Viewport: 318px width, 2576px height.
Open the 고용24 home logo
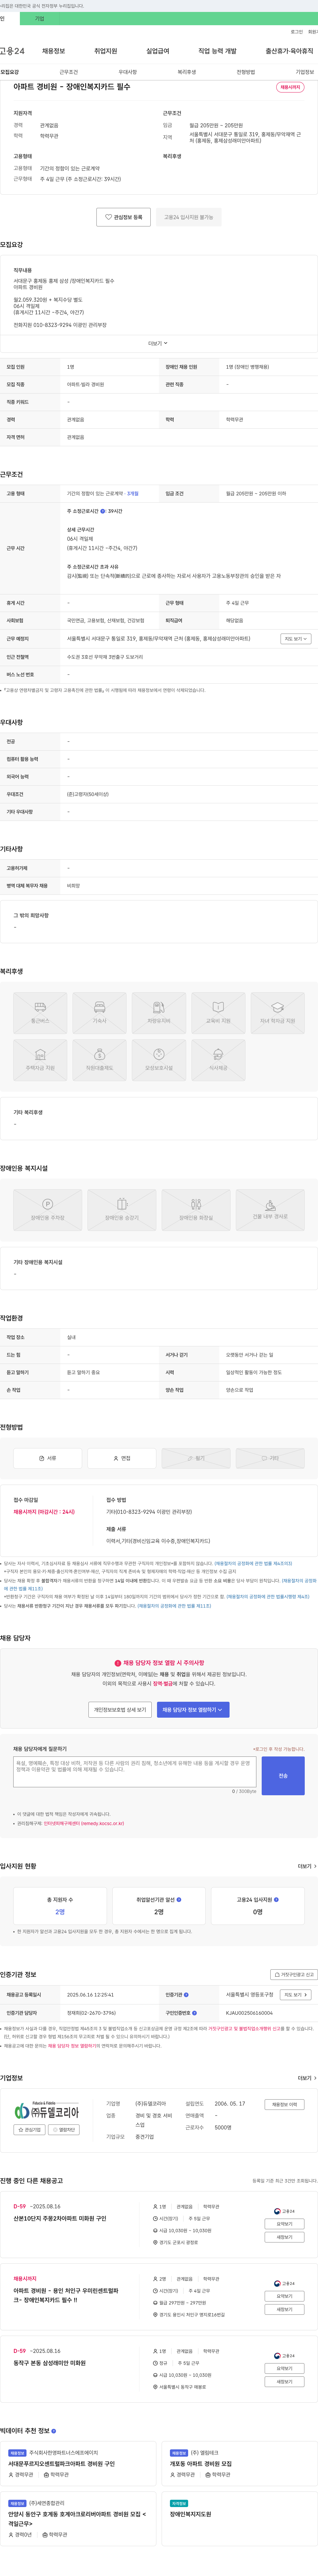pos(12,51)
